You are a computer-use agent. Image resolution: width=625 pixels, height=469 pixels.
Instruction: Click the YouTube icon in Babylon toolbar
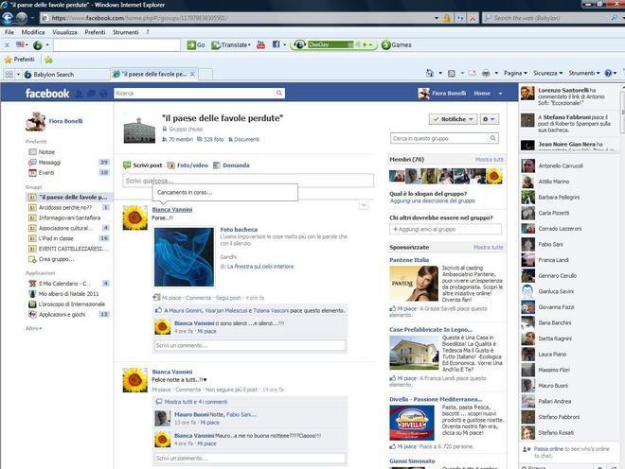pos(260,45)
